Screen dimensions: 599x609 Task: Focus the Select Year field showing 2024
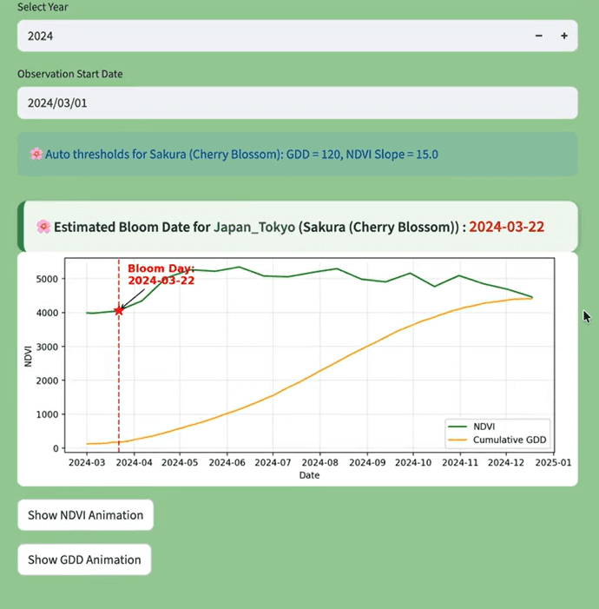[260, 36]
